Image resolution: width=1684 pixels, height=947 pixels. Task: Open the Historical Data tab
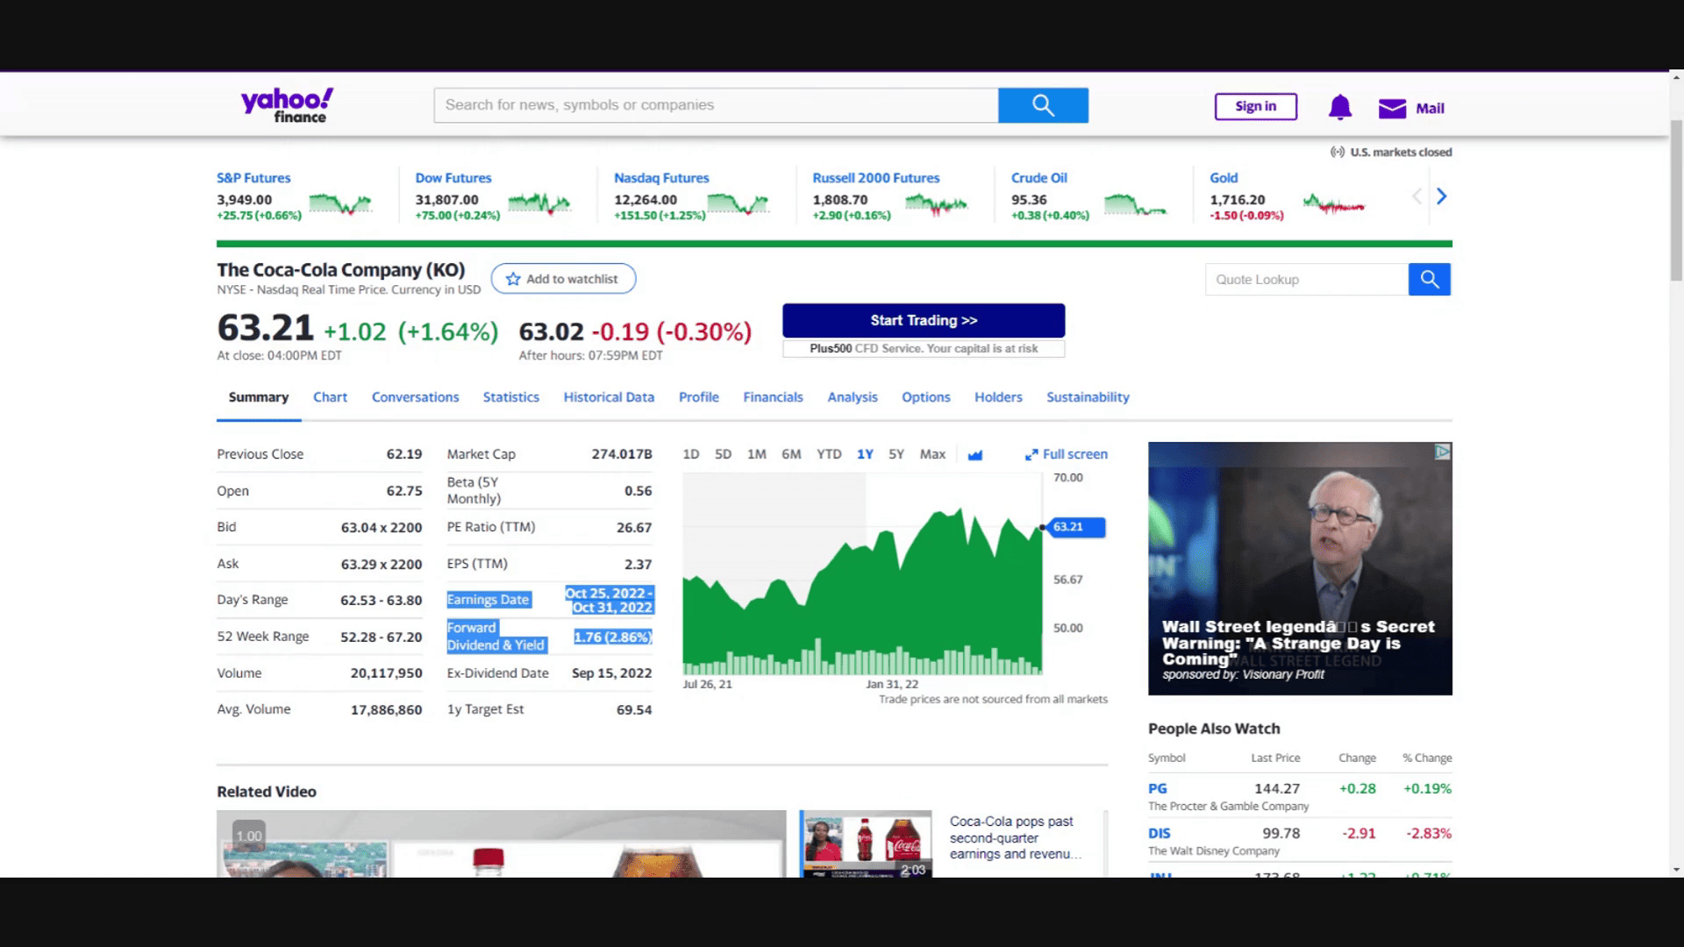coord(609,397)
